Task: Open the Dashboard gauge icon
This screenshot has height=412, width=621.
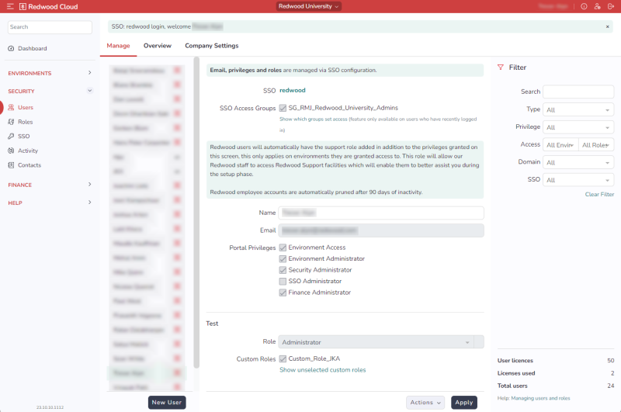Action: pos(11,48)
